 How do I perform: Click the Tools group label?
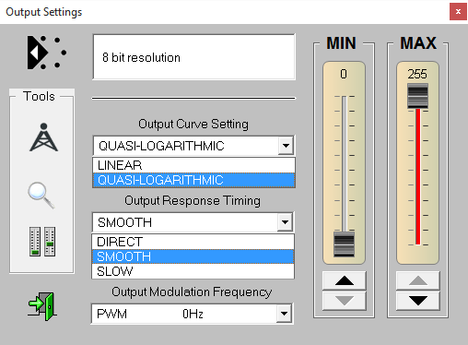(39, 96)
